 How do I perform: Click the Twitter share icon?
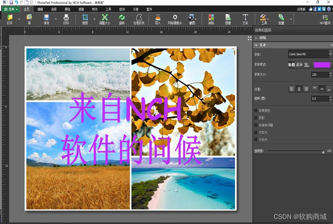point(319,9)
